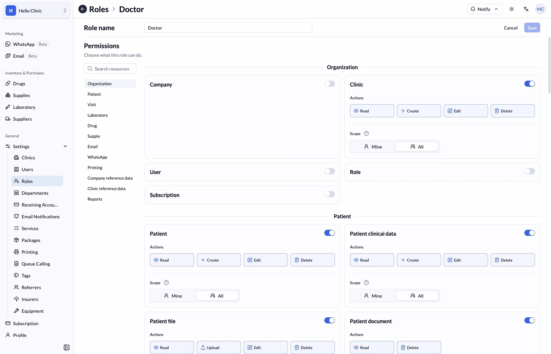Click the Roles breadcrumb link
This screenshot has height=354, width=551.
[x=99, y=9]
